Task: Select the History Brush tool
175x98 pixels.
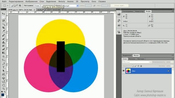Action: pyautogui.click(x=4, y=46)
